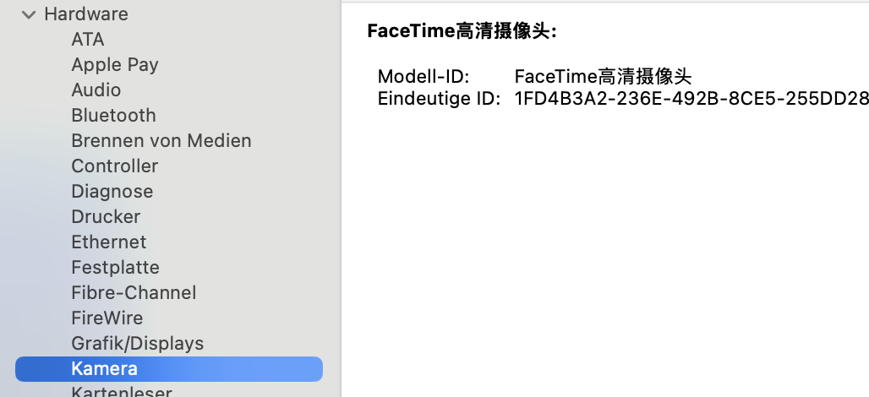Select Drucker in the hardware list

pyautogui.click(x=106, y=217)
